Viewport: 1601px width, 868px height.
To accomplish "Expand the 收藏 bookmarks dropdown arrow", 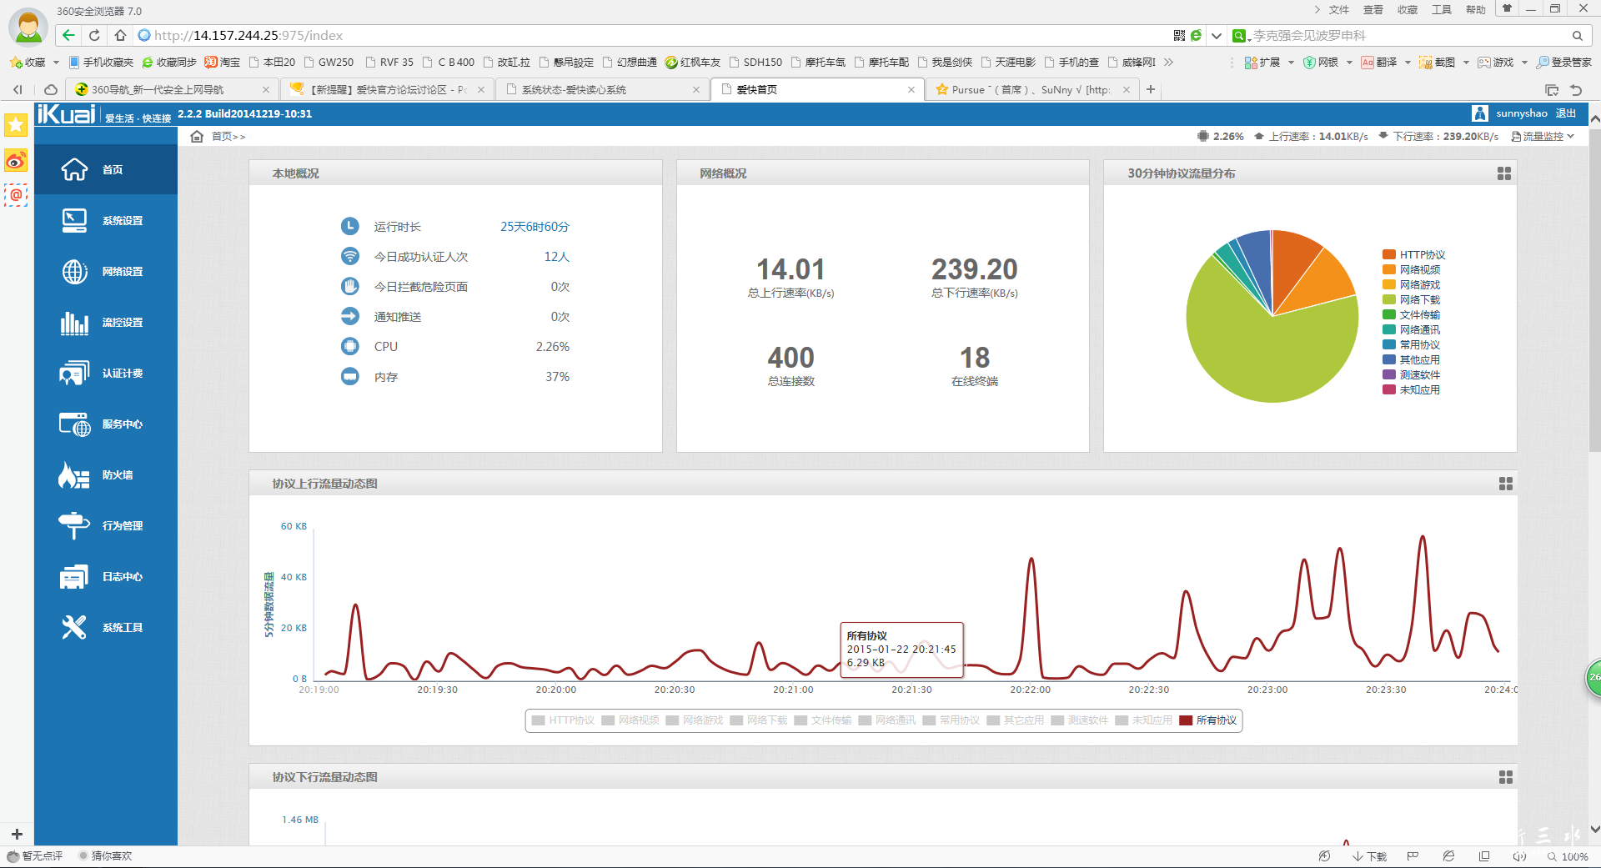I will click(56, 63).
